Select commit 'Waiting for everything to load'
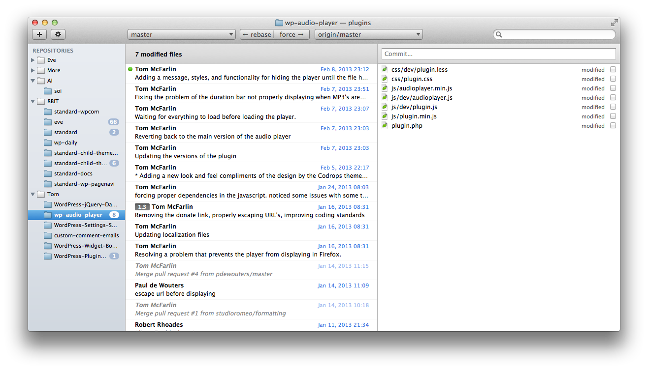Screen dimensions: 648x370 tap(252, 113)
